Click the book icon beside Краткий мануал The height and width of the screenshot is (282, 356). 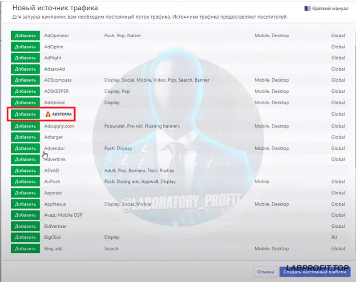tap(307, 8)
